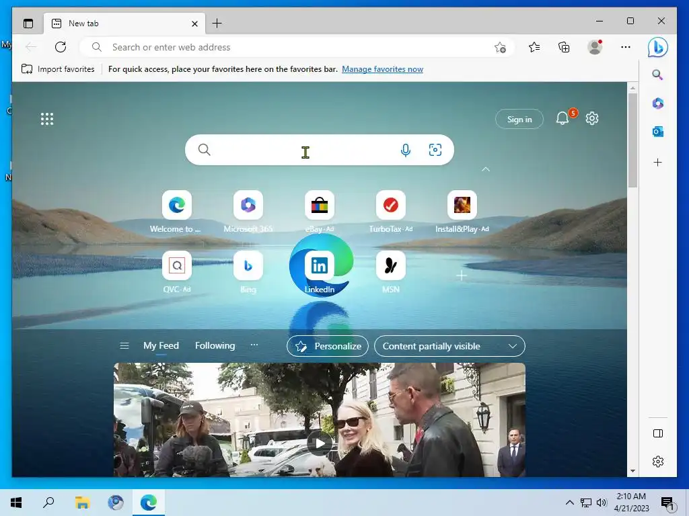
Task: Open the volume control in system tray
Action: (602, 503)
